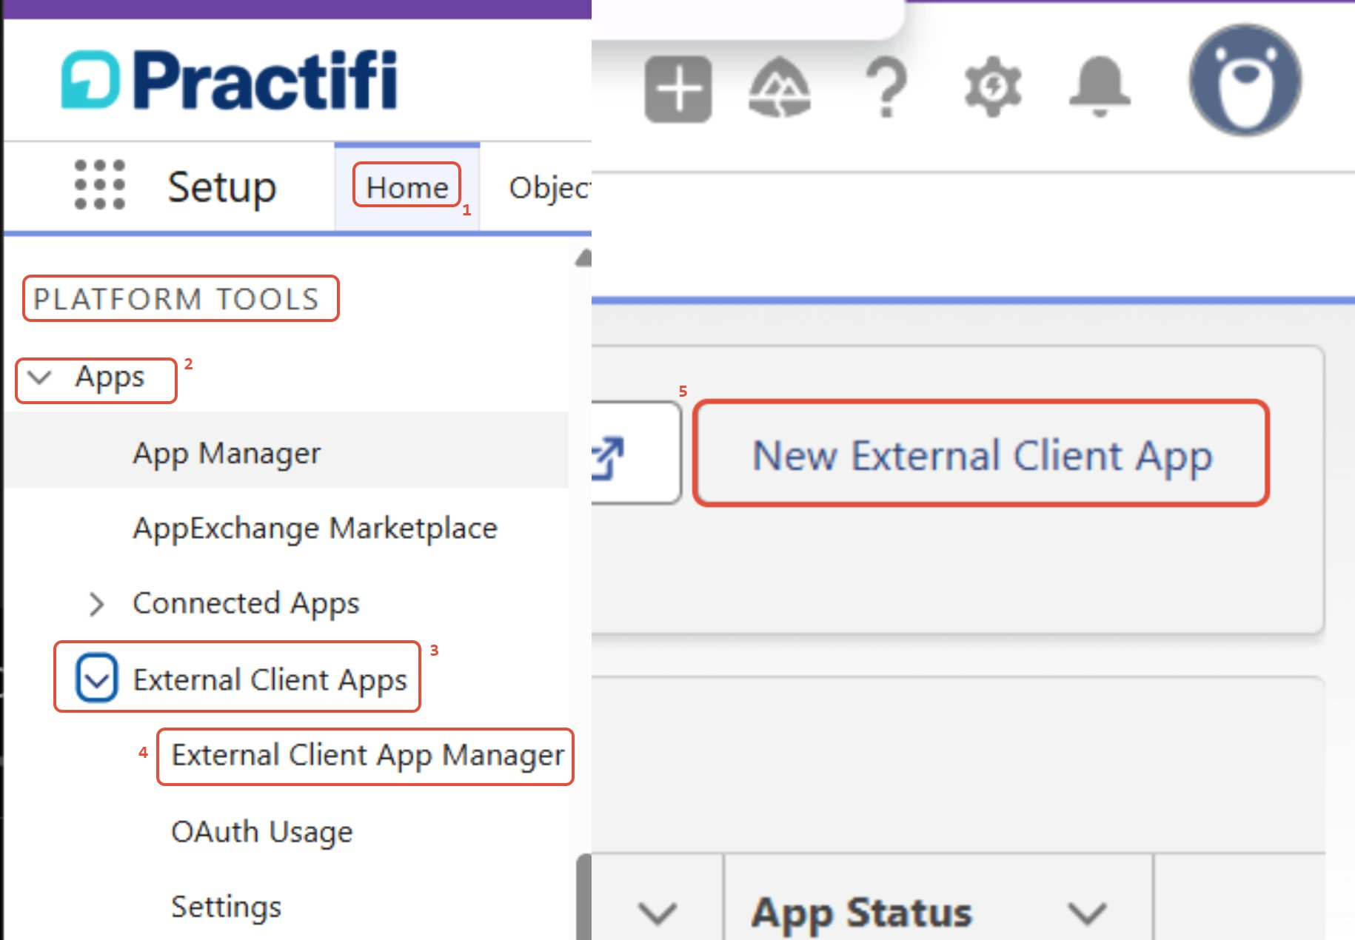Click New External Client App button
Image resolution: width=1355 pixels, height=940 pixels.
(x=982, y=453)
